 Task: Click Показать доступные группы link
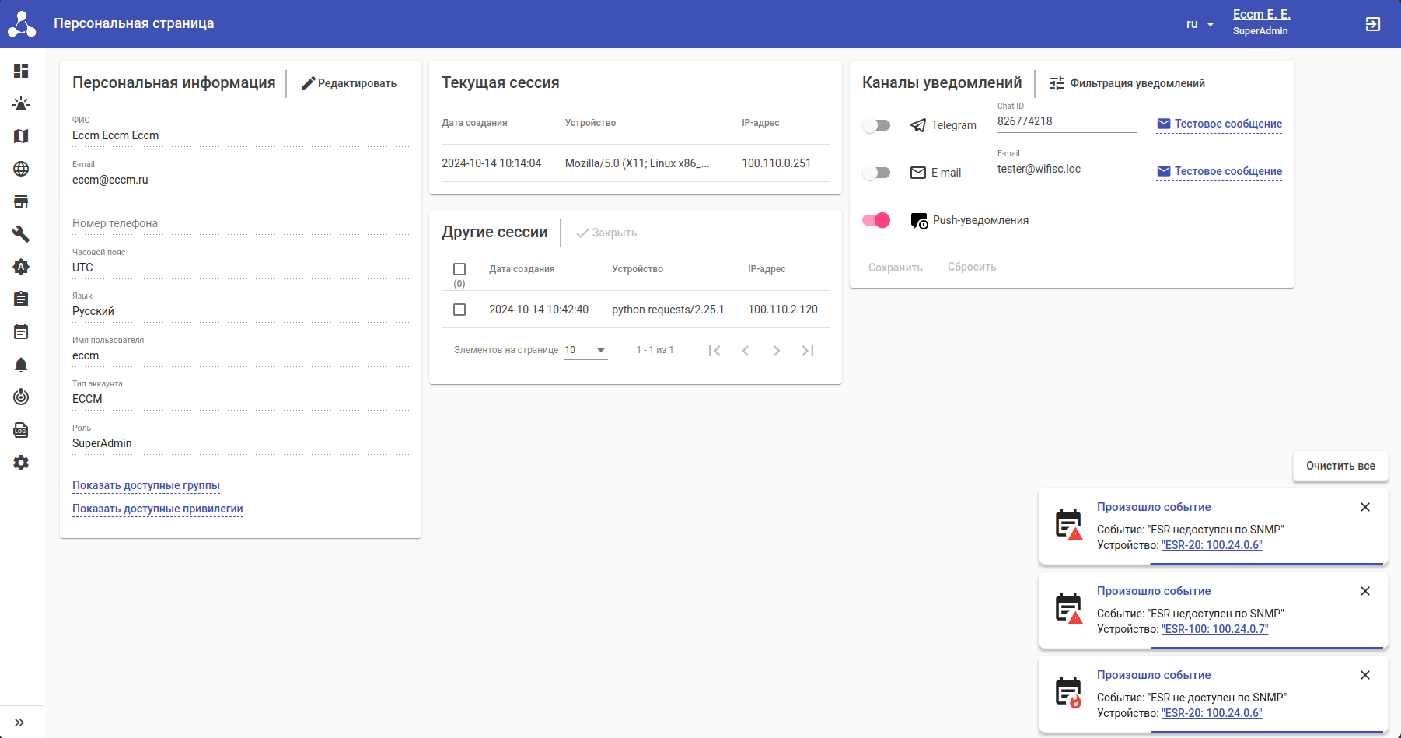146,485
